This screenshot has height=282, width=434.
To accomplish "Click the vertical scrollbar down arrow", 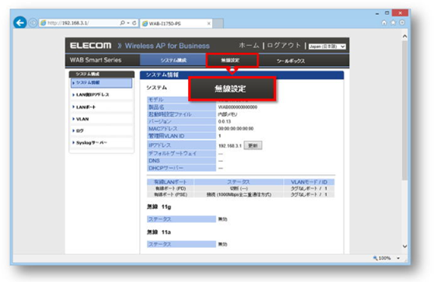I will click(404, 246).
